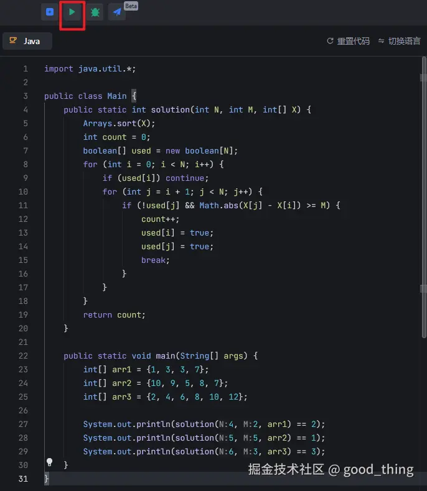Click println line with arr3 test
Viewport: 427px width, 491px height.
(204, 452)
